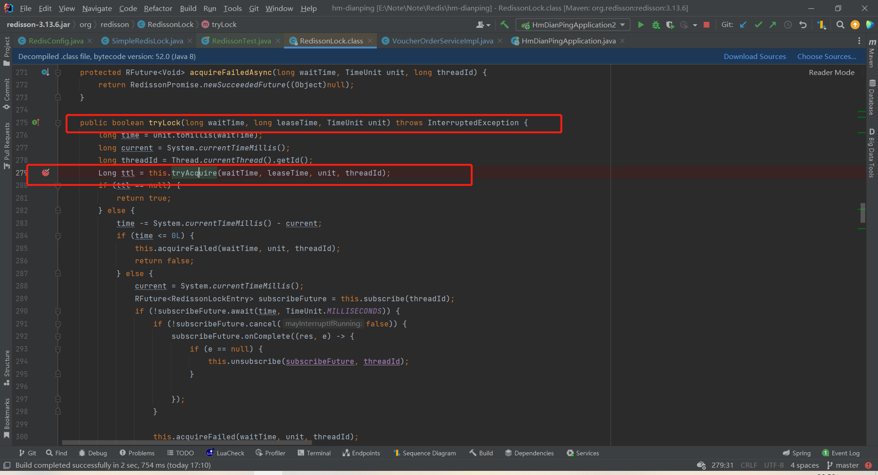The height and width of the screenshot is (475, 878).
Task: Open the Pull Requests tool window
Action: (x=6, y=146)
